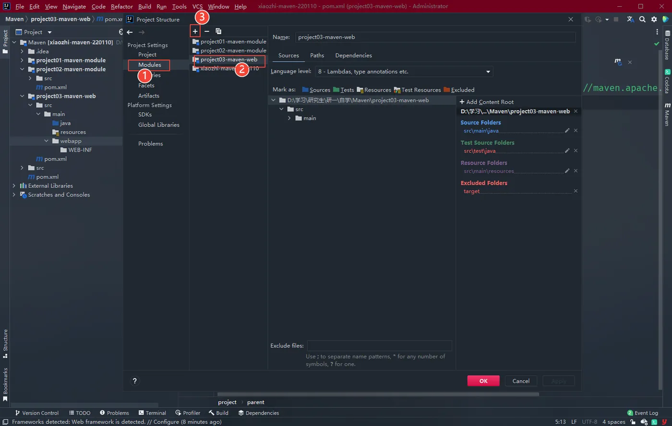Open the help question mark button
The width and height of the screenshot is (672, 426).
click(135, 381)
